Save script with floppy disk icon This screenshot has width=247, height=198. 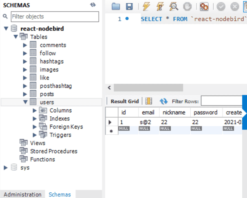tap(129, 7)
